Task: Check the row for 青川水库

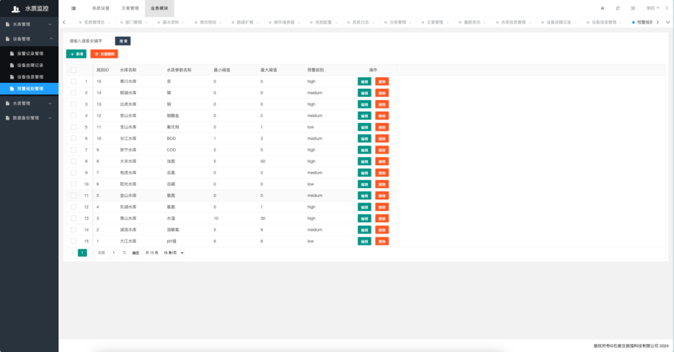Action: click(74, 82)
